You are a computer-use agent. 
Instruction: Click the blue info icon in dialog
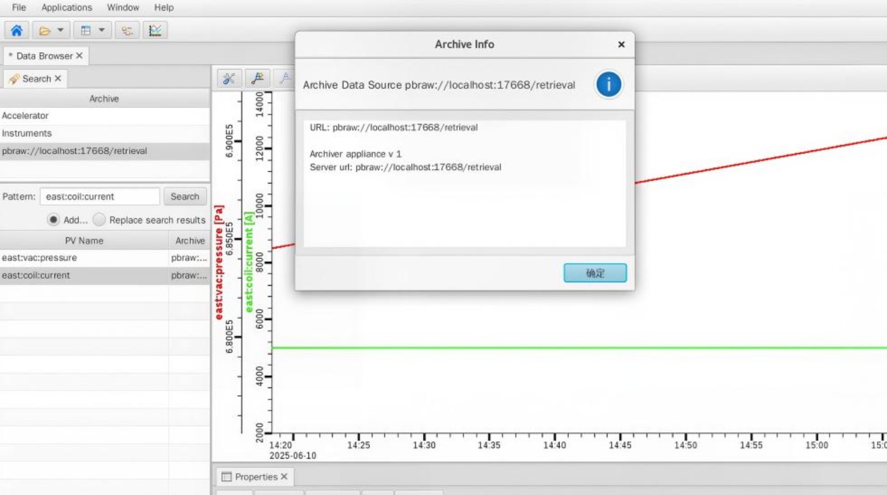click(x=608, y=85)
